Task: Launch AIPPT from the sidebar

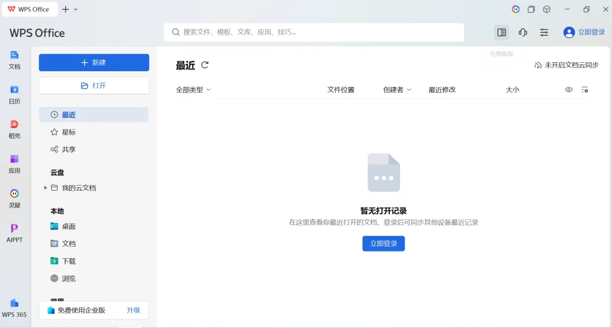Action: tap(14, 234)
